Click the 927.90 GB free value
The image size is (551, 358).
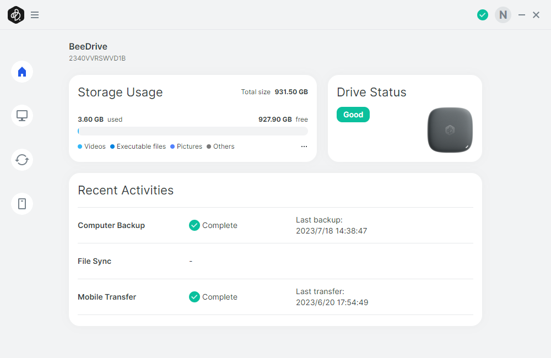(x=275, y=120)
